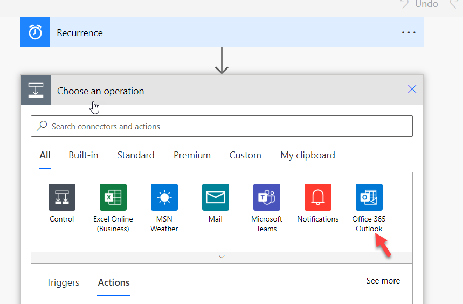The image size is (463, 304).
Task: Click the Choose an operation step icon
Action: click(36, 91)
